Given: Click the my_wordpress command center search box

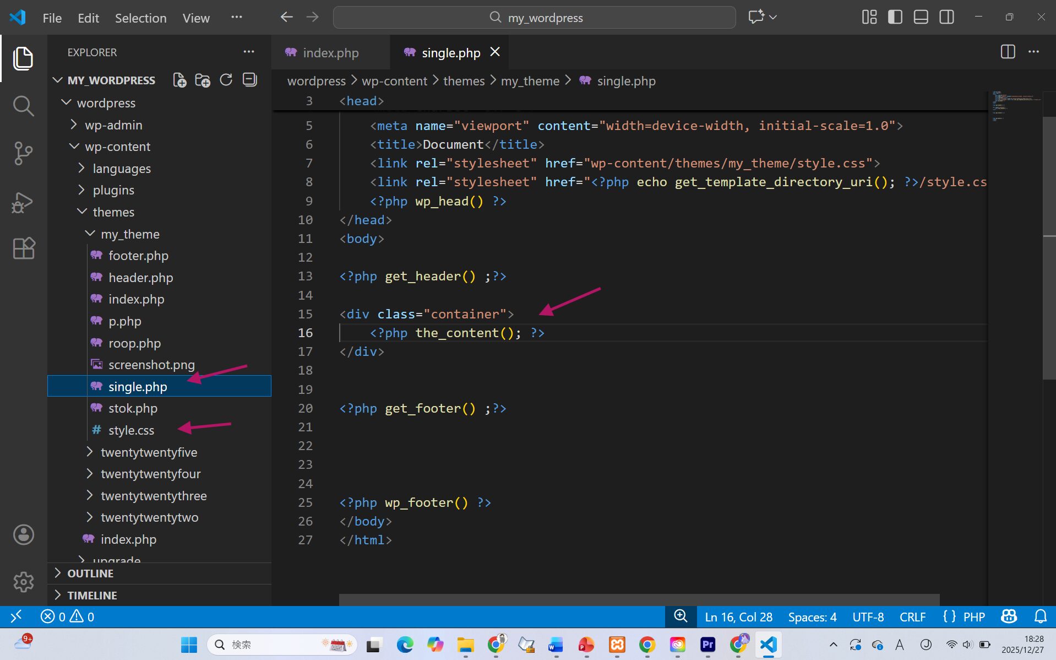Looking at the screenshot, I should coord(534,18).
